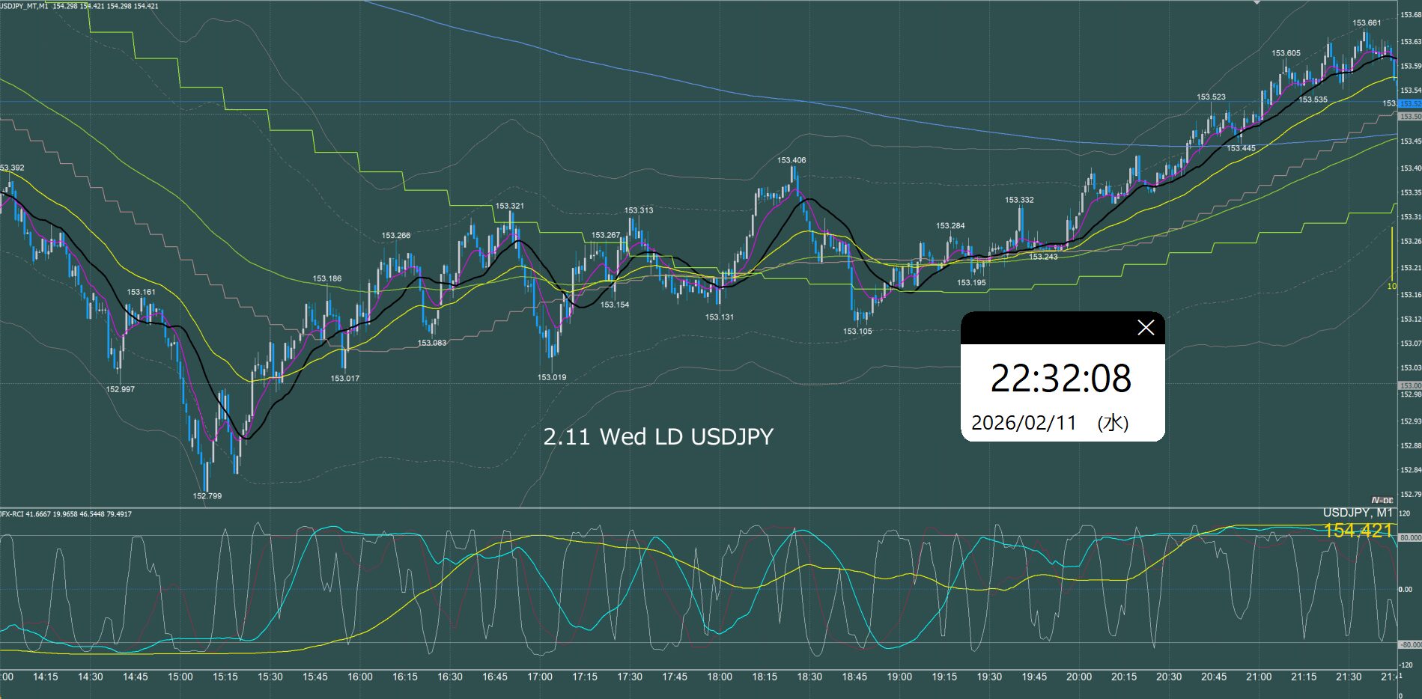Click the 152.799 low price label
This screenshot has width=1422, height=699.
[x=207, y=495]
